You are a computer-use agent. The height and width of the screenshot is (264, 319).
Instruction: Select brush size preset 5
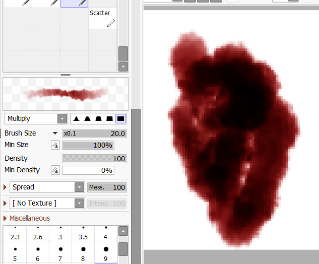click(x=15, y=252)
